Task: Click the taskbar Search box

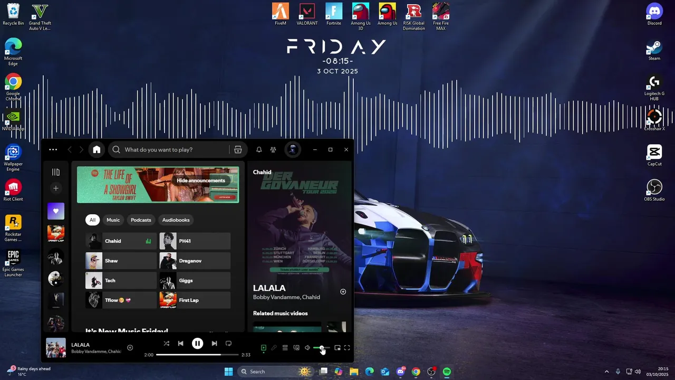Action: [x=275, y=372]
